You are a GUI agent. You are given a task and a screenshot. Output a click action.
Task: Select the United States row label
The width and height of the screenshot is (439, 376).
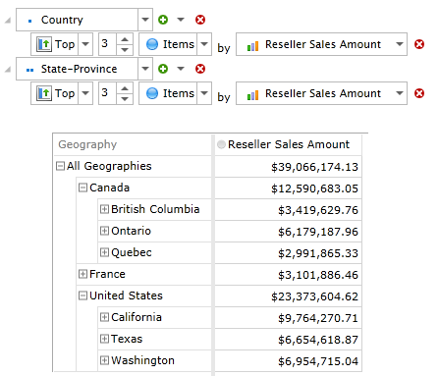coord(126,295)
